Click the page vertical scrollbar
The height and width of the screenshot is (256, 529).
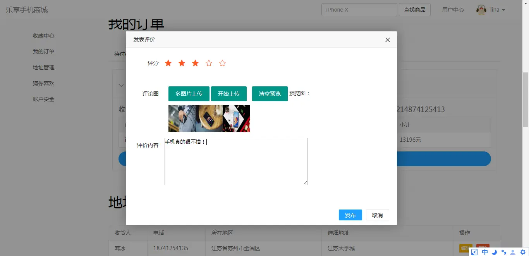click(x=526, y=100)
